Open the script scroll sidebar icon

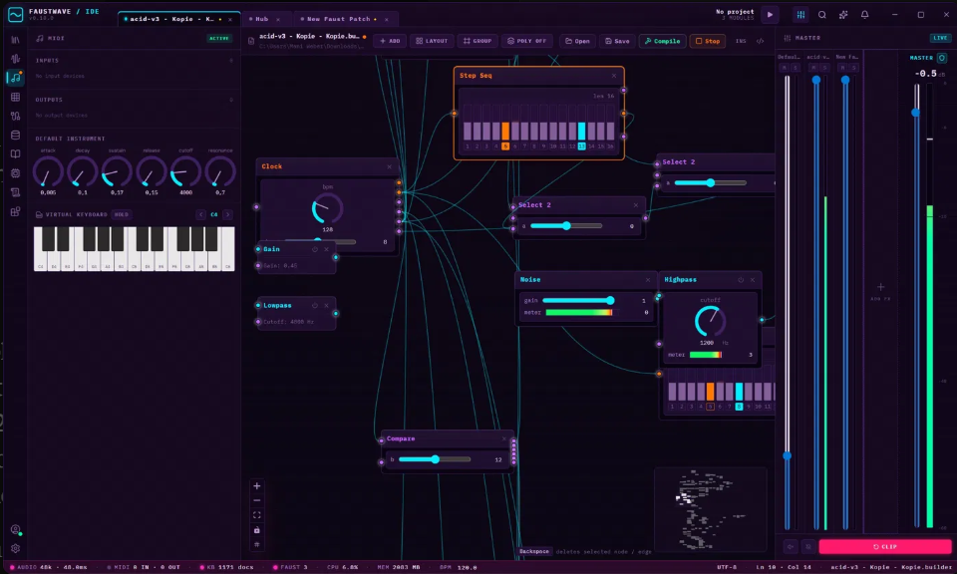15,192
